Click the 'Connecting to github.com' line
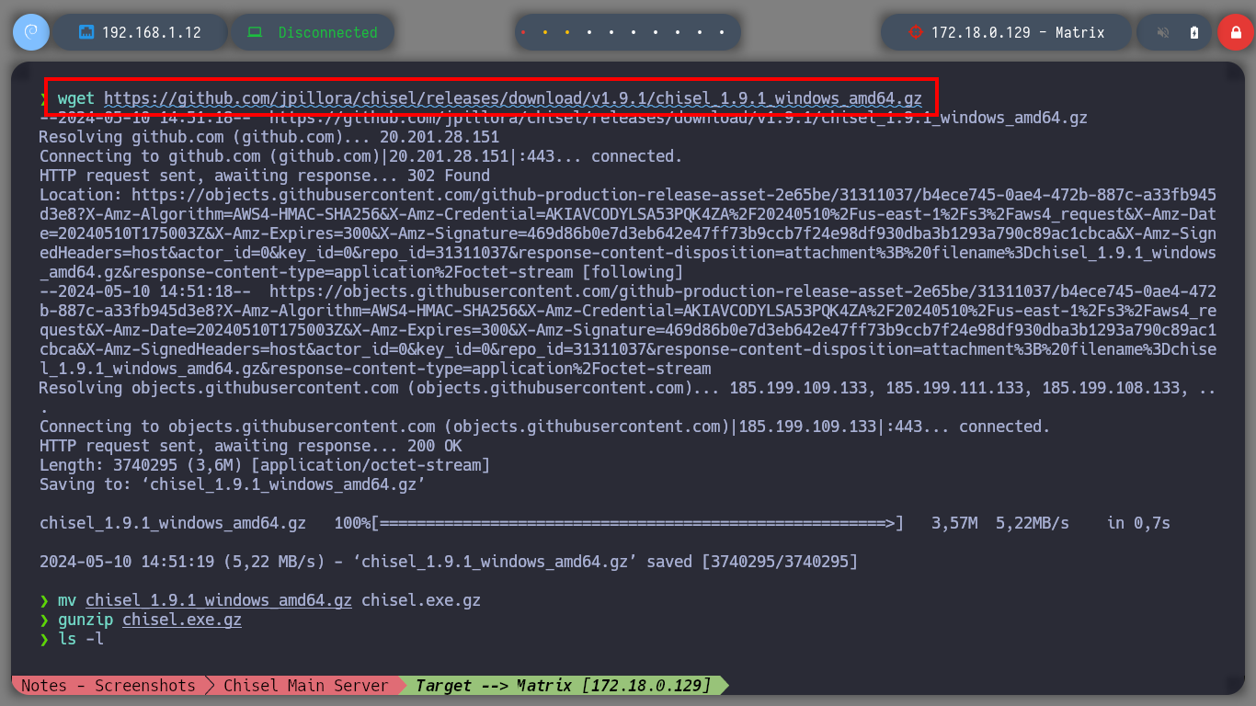The width and height of the screenshot is (1256, 706). 361,156
